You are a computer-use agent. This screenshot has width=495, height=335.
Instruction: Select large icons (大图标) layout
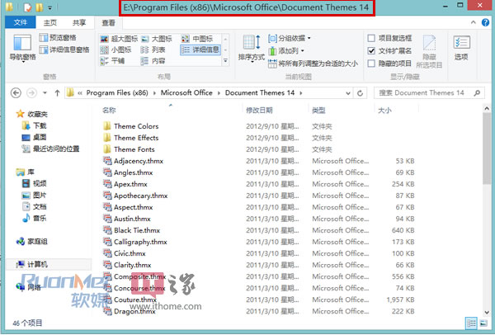(157, 39)
